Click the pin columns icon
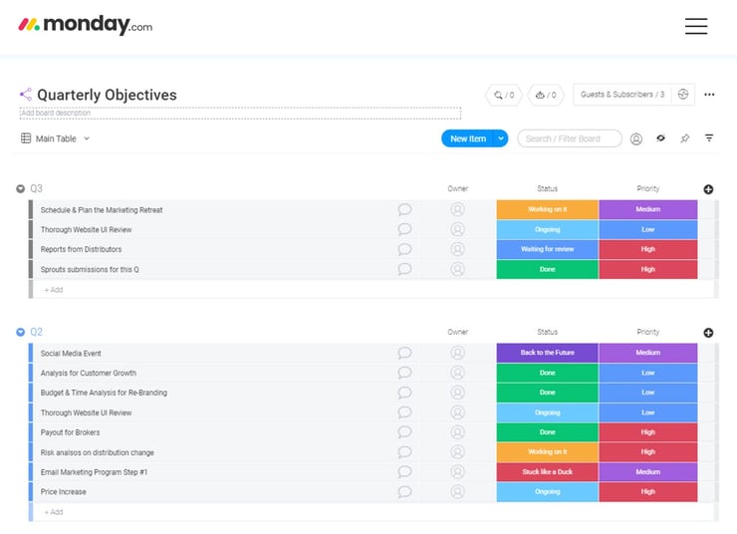737x534 pixels. [x=685, y=138]
